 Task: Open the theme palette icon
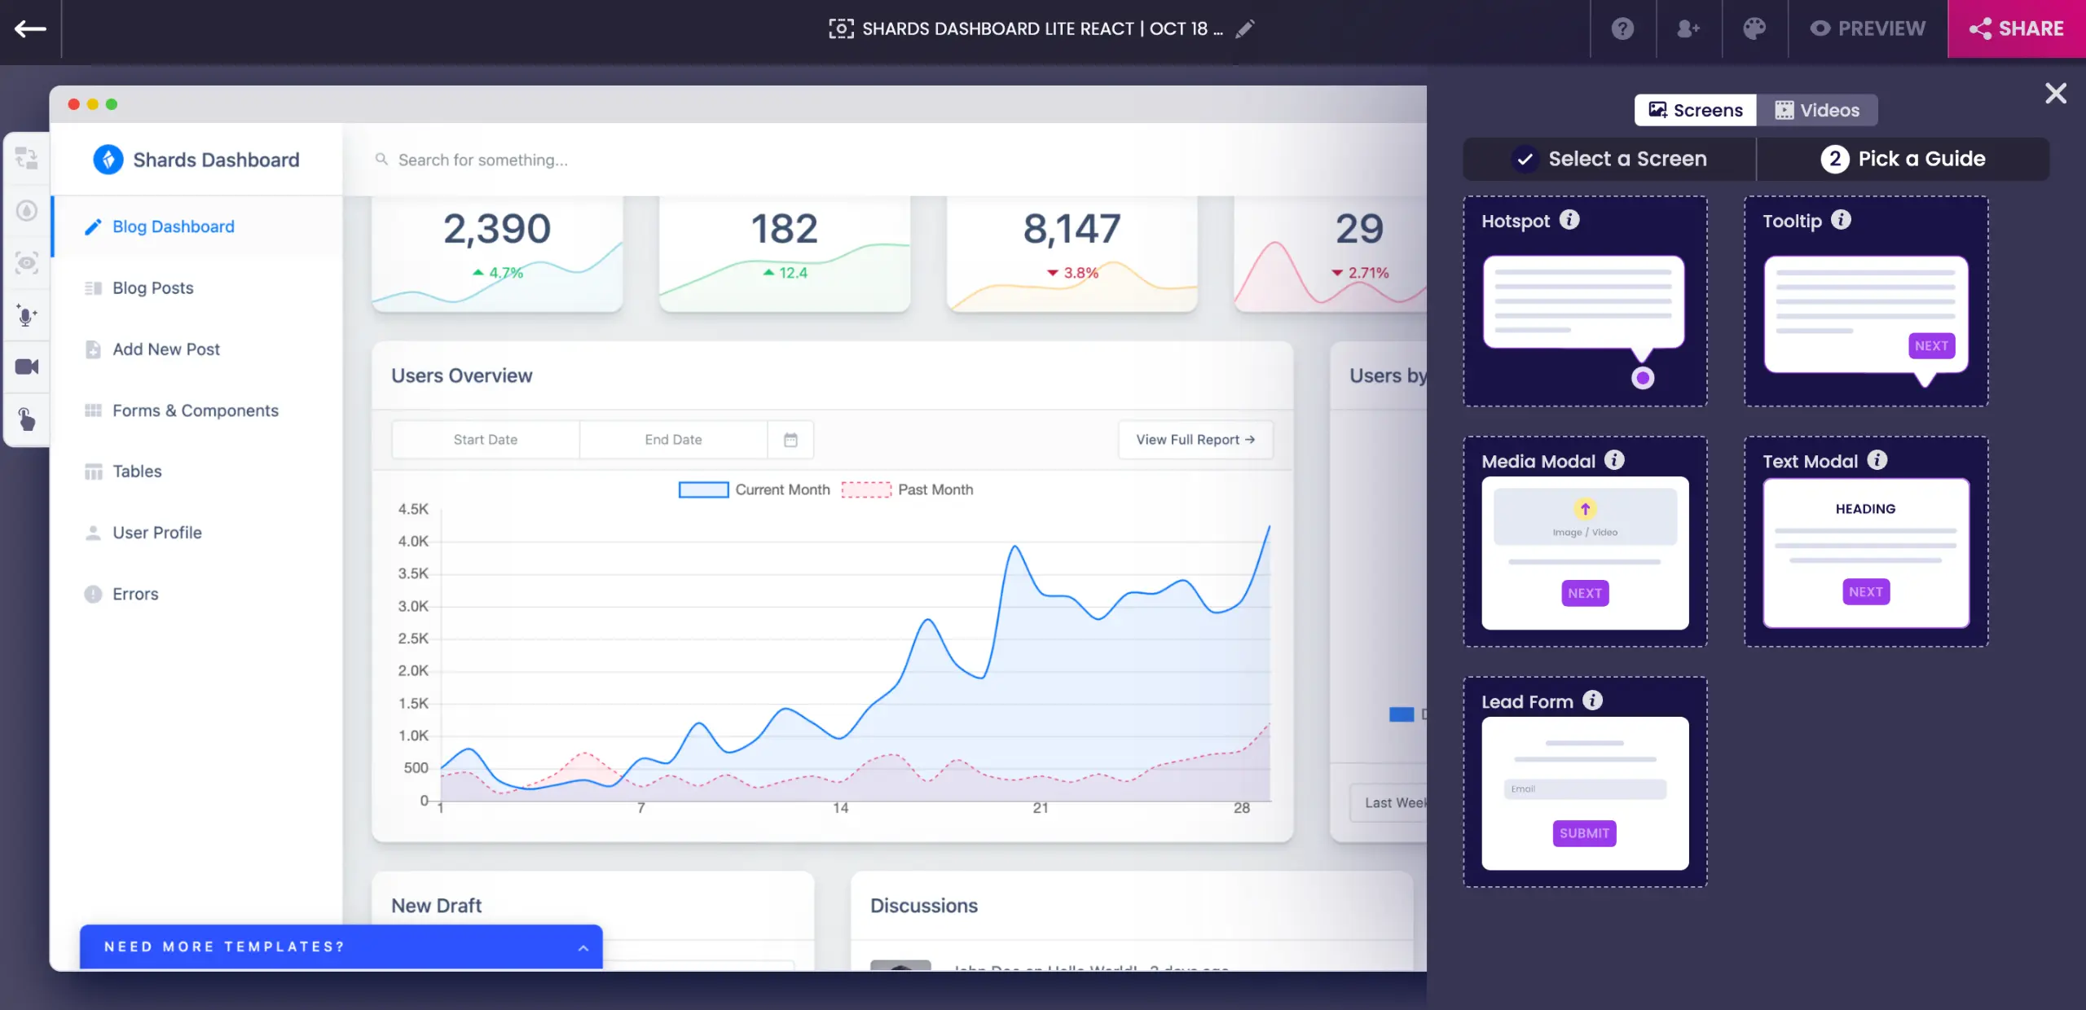1754,29
